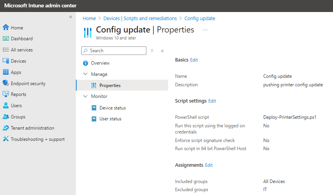Open the Device status menu item
The image size is (333, 195).
112,108
